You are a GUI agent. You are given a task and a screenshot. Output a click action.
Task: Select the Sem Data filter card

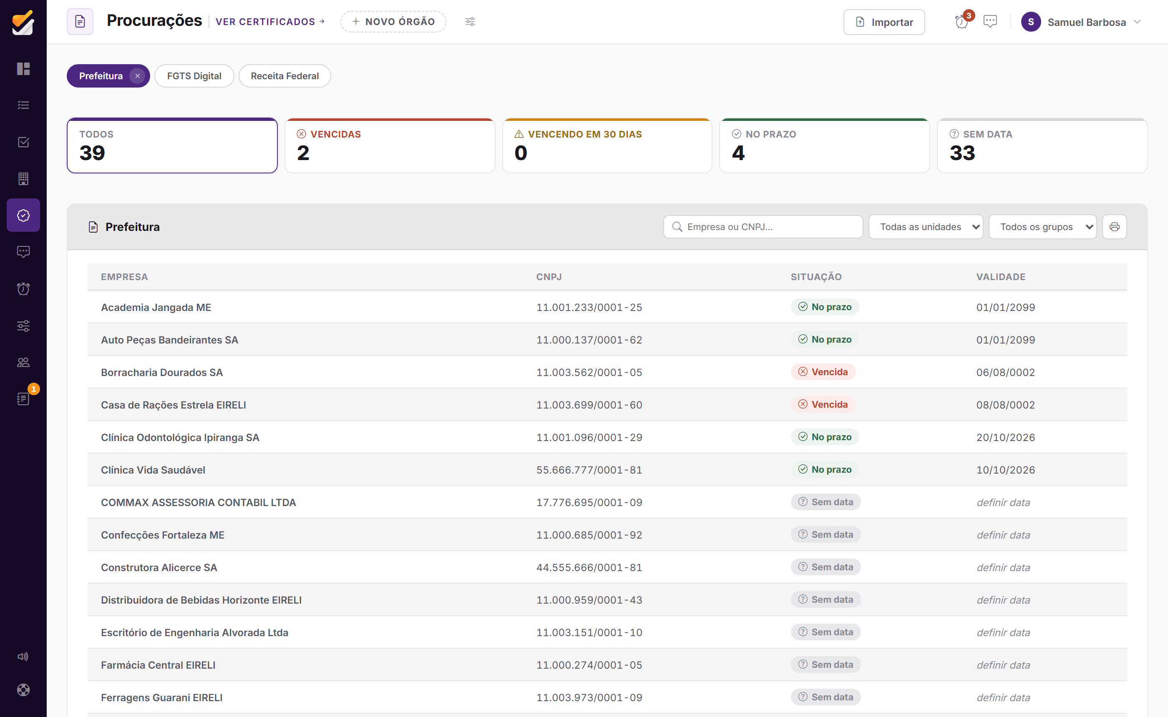pos(1042,145)
